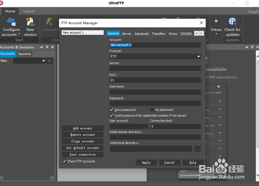The width and height of the screenshot is (259, 186).
Task: Switch to the Home ribbon tab
Action: pyautogui.click(x=10, y=11)
